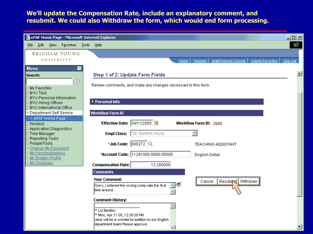Click the Compensation Rate field
The height and width of the screenshot is (234, 313).
(x=151, y=165)
